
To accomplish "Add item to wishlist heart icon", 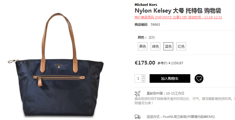I will 199,78.
